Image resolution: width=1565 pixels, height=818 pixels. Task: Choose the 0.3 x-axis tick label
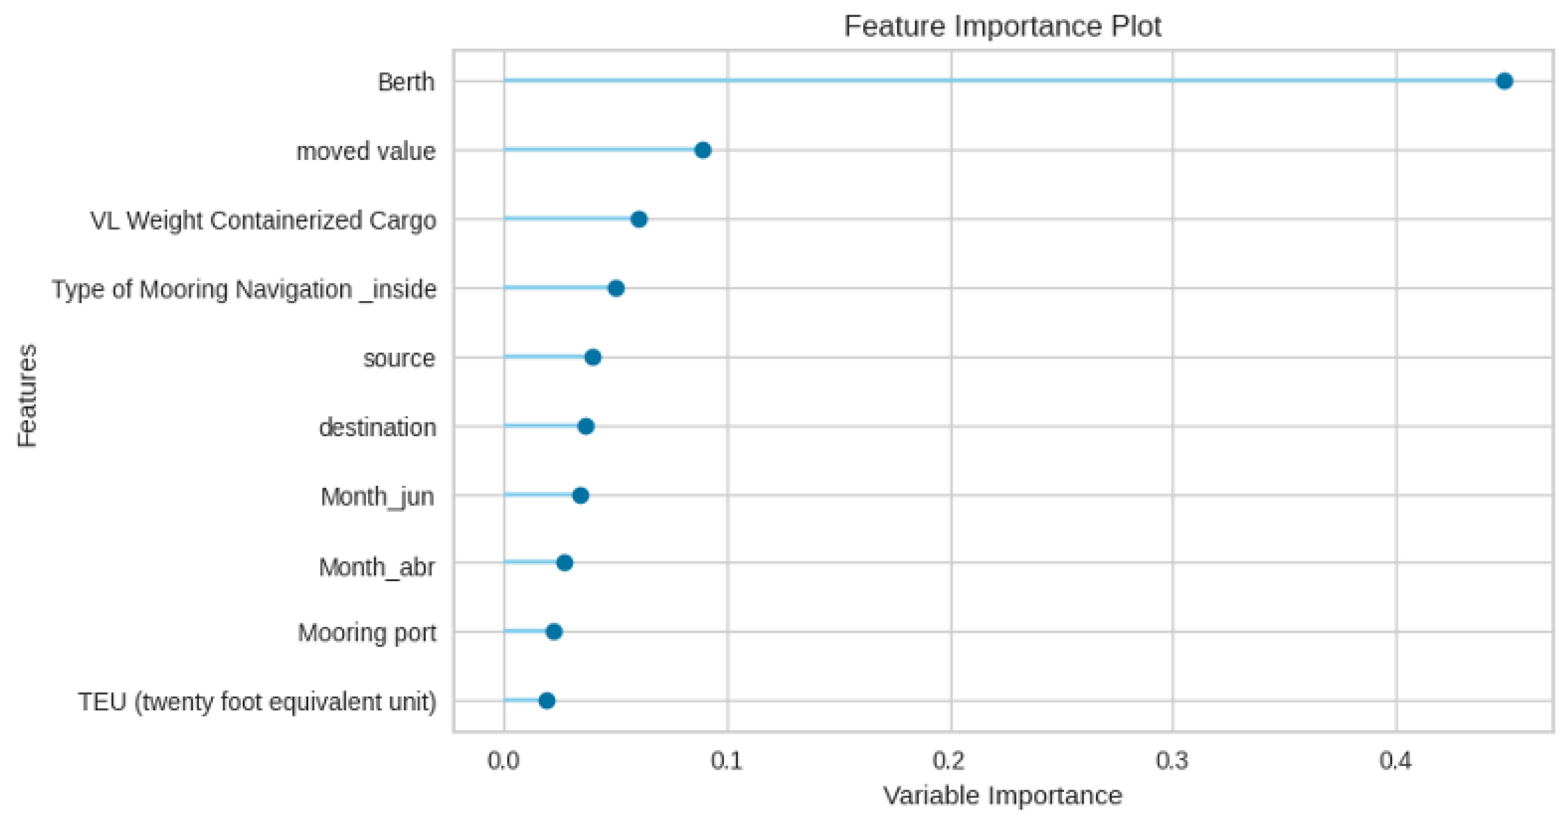[x=1173, y=760]
